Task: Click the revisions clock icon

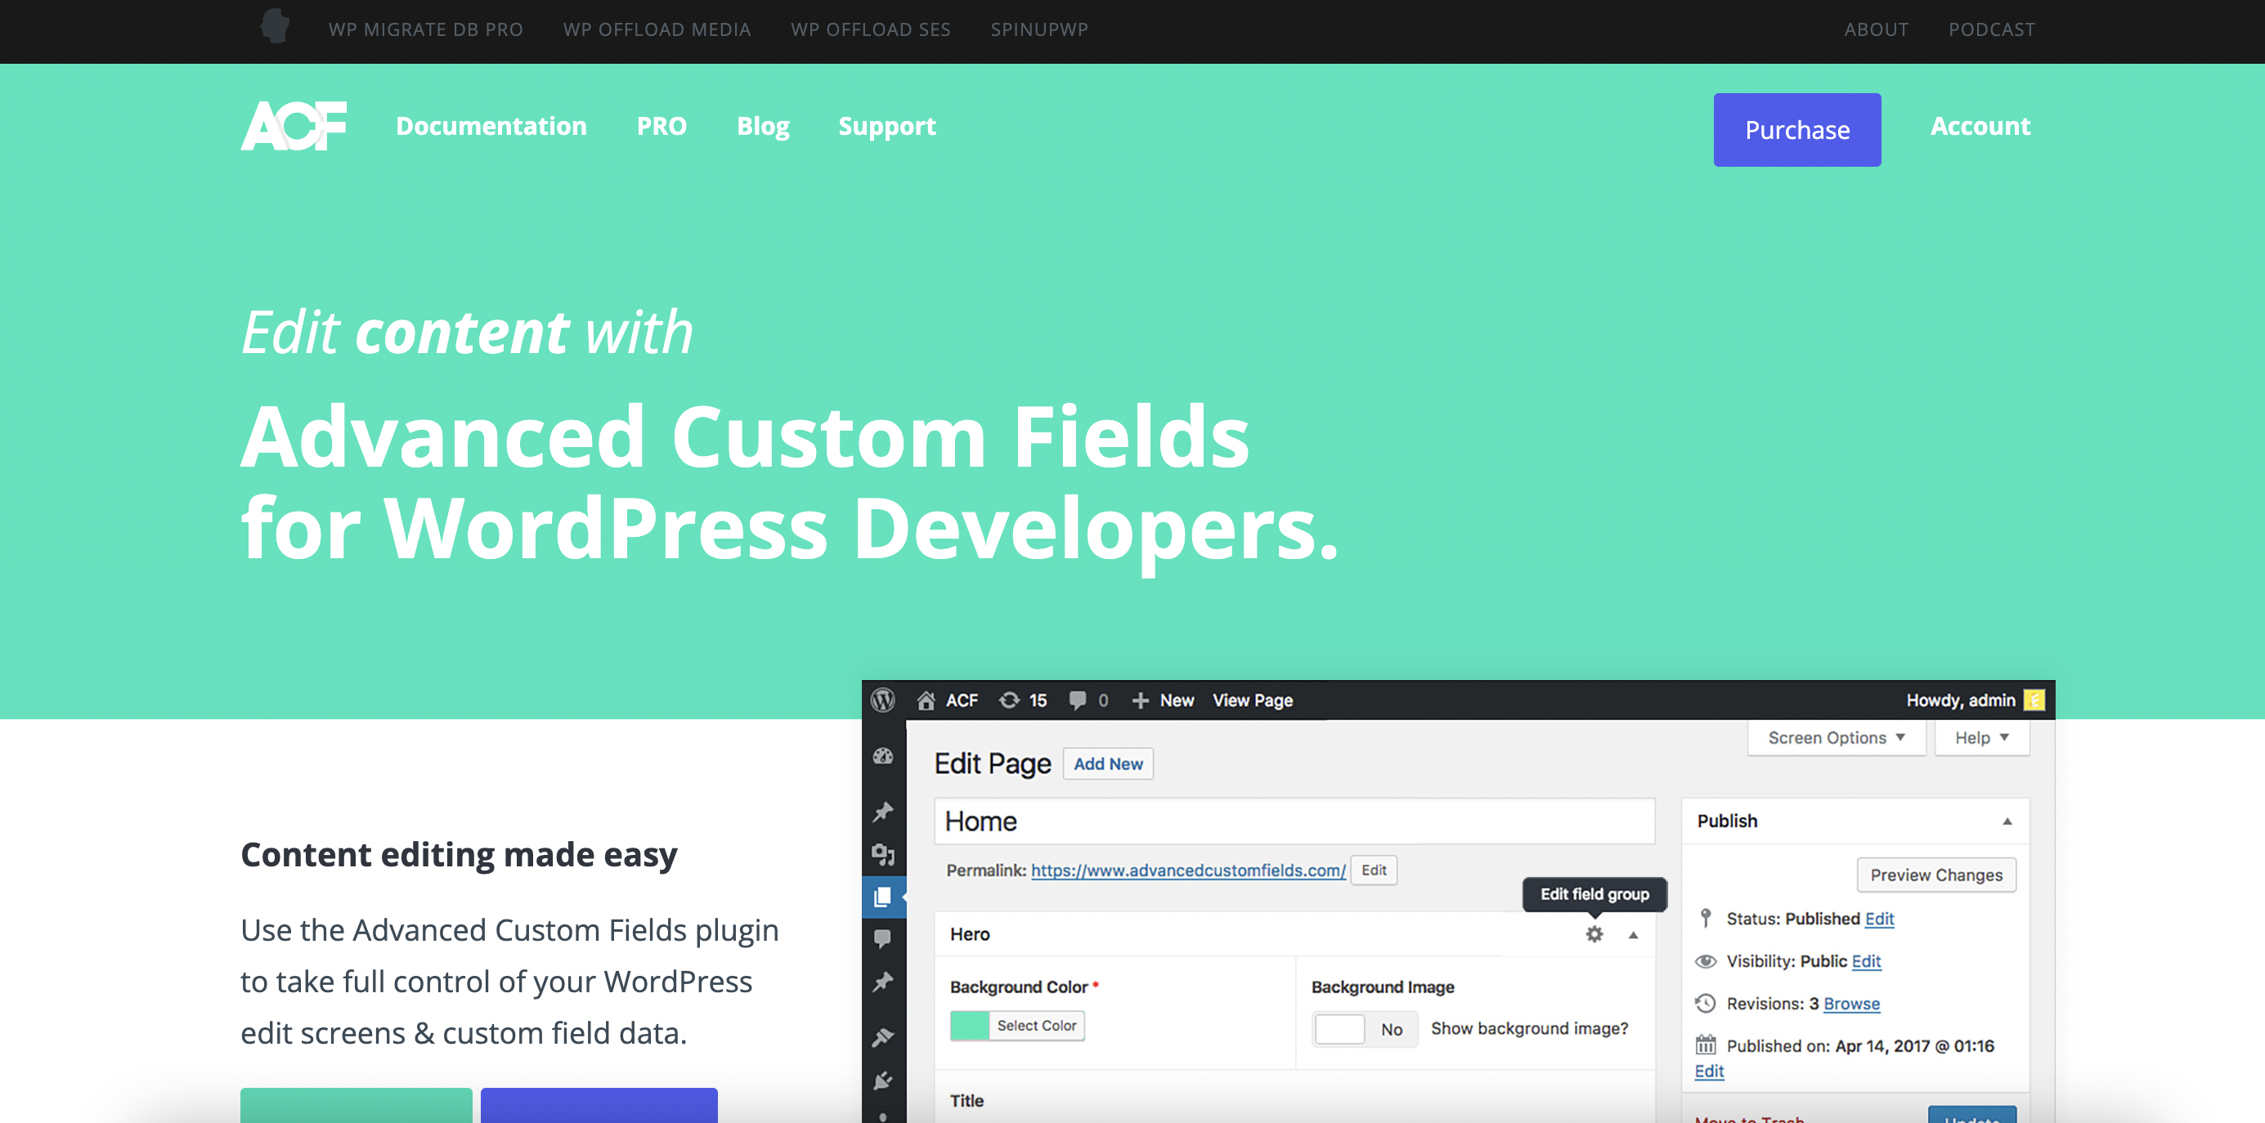Action: (1706, 1004)
